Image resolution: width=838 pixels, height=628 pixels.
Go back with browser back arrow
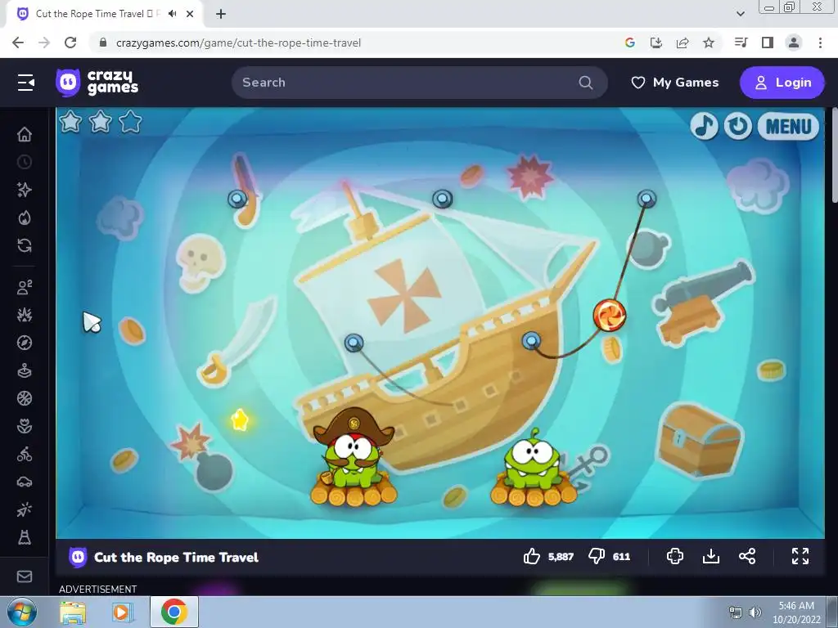pos(18,43)
